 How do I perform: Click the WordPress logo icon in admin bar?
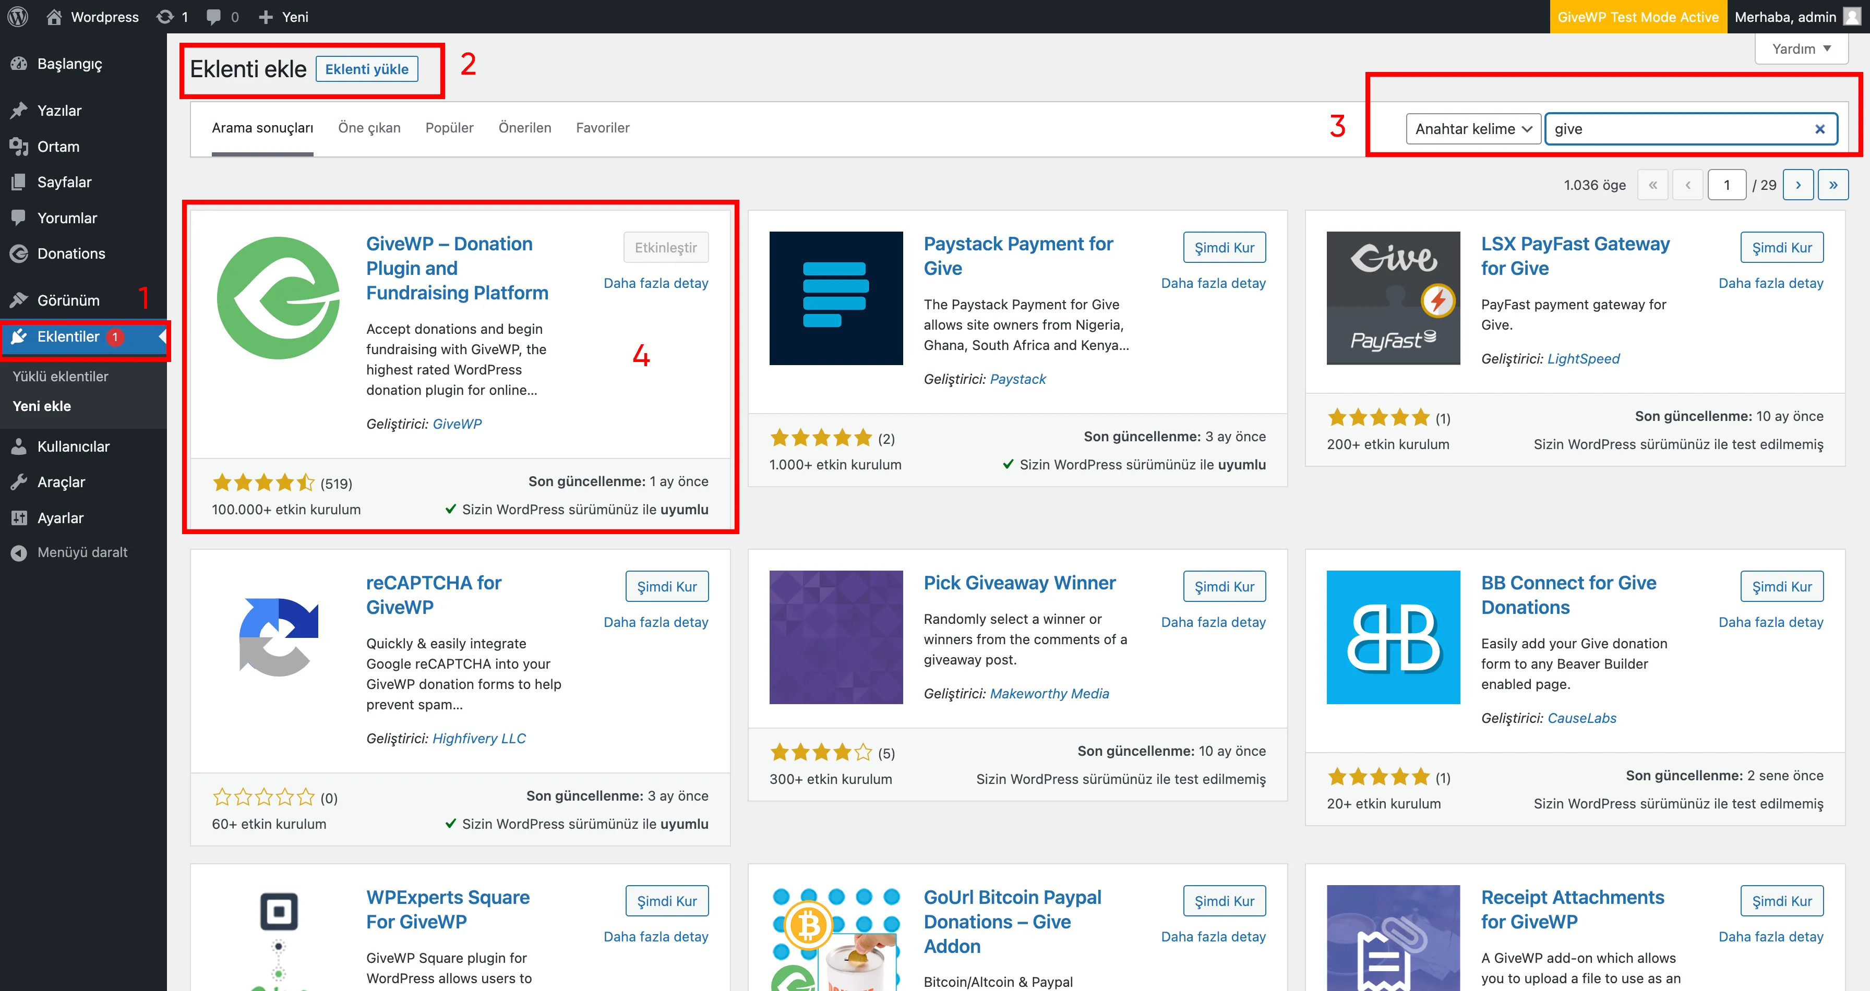point(18,17)
